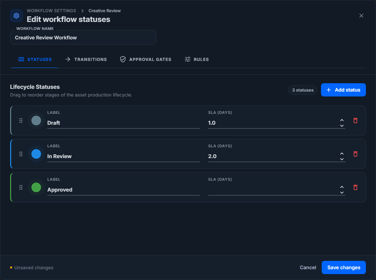This screenshot has width=376, height=280.
Task: Click Add status button
Action: point(343,90)
